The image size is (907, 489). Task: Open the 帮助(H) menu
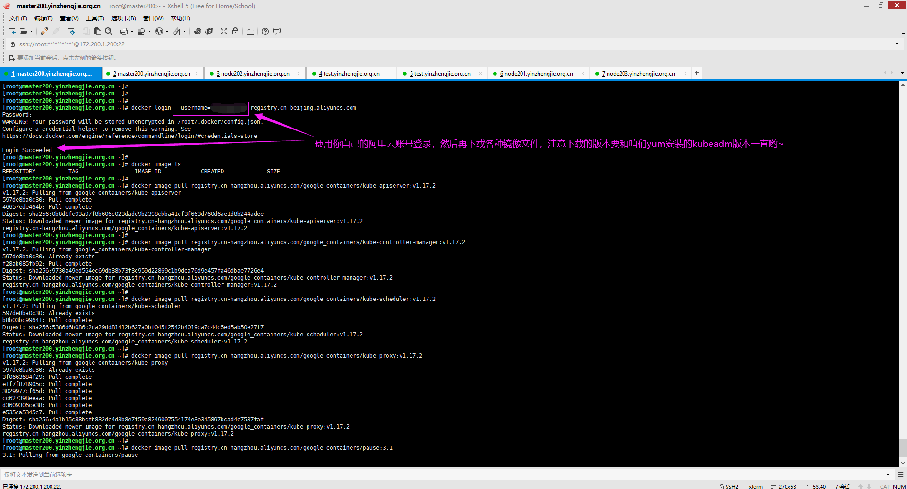tap(180, 18)
